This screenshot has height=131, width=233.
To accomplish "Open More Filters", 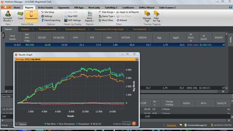I will click(x=106, y=20).
